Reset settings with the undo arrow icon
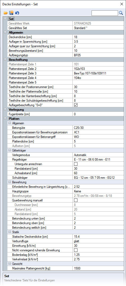 point(17,13)
